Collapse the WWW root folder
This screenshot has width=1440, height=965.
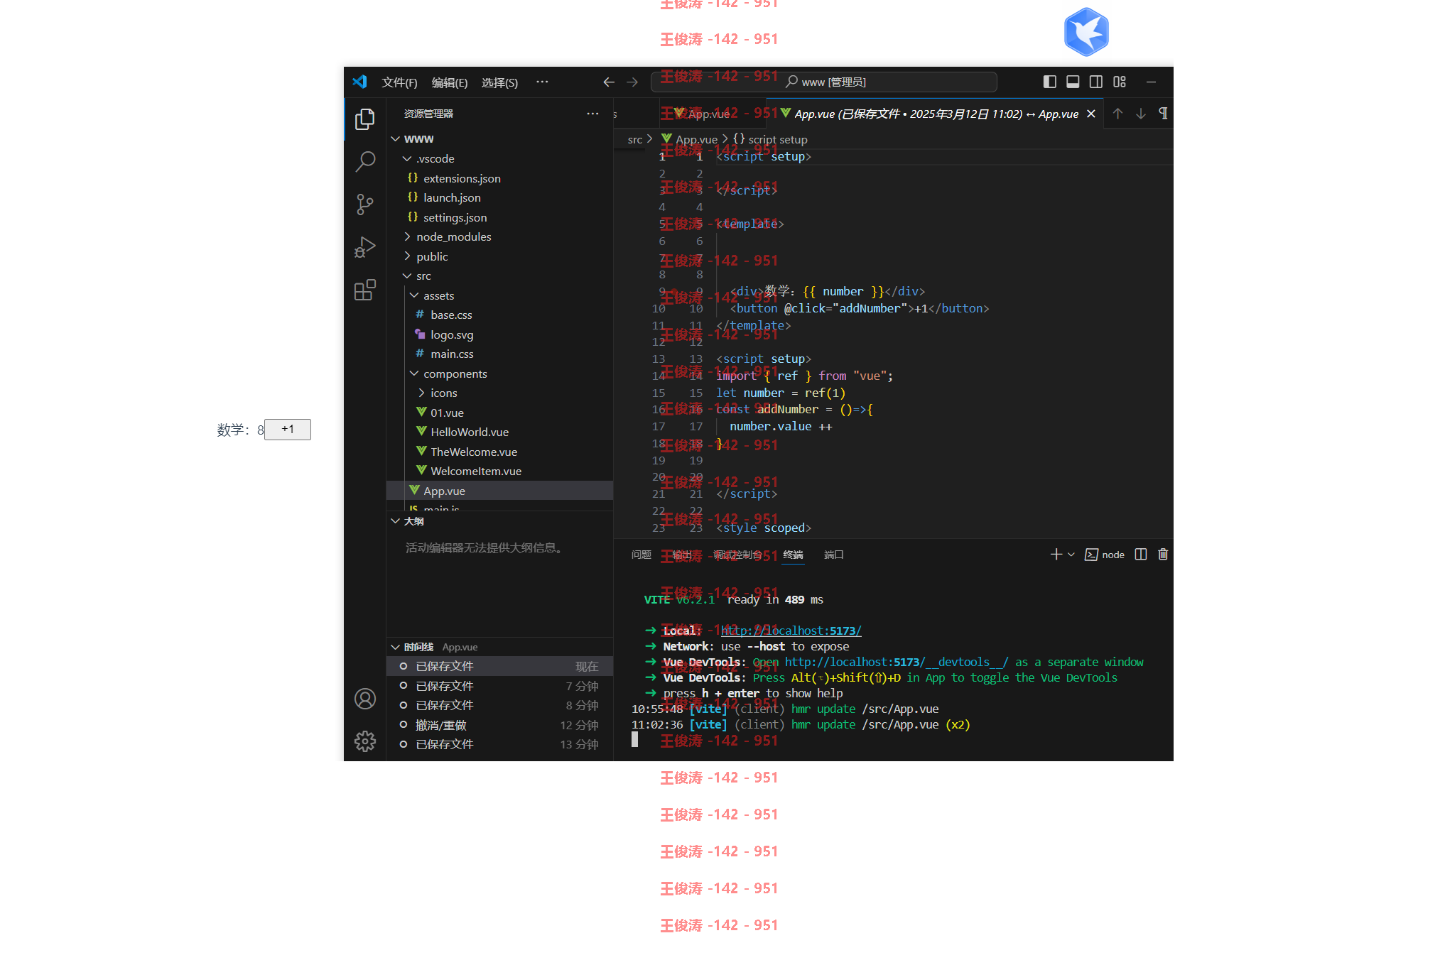pyautogui.click(x=499, y=139)
